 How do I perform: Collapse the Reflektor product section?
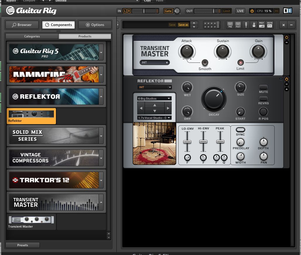point(101,96)
